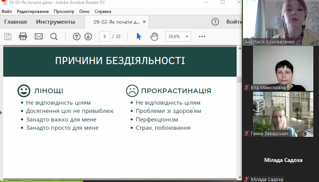This screenshot has width=319, height=182.
Task: Go to next page with down arrow
Action: point(88,36)
